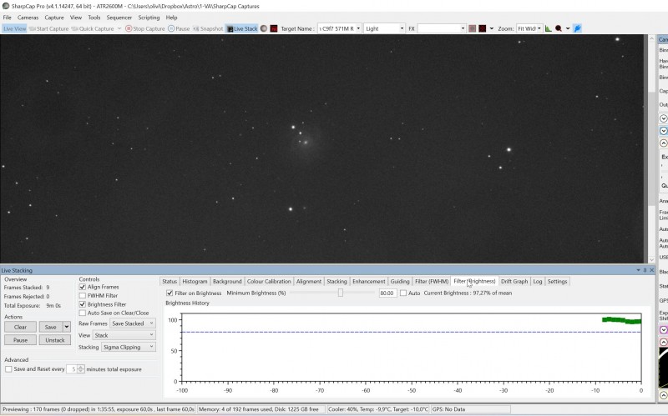Screen dimensions: 668x416
Task: Enable Auto Save on Clear/Close
Action: [82, 313]
